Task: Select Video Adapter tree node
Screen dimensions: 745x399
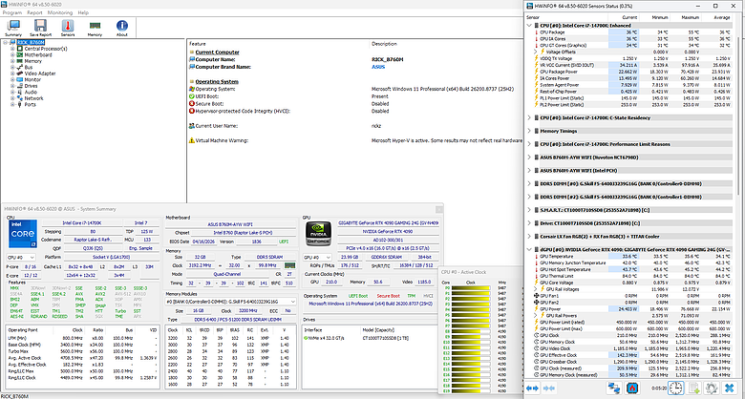Action: coord(40,73)
